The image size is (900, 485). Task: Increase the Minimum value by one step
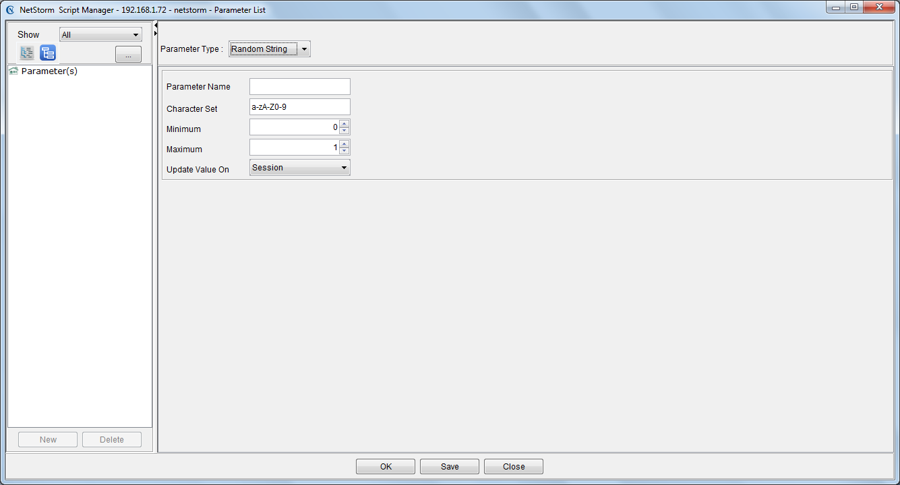344,124
